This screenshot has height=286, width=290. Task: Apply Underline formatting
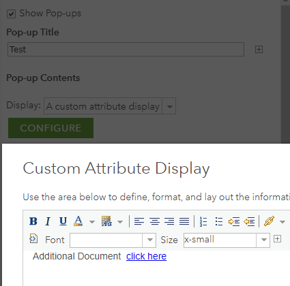click(63, 221)
